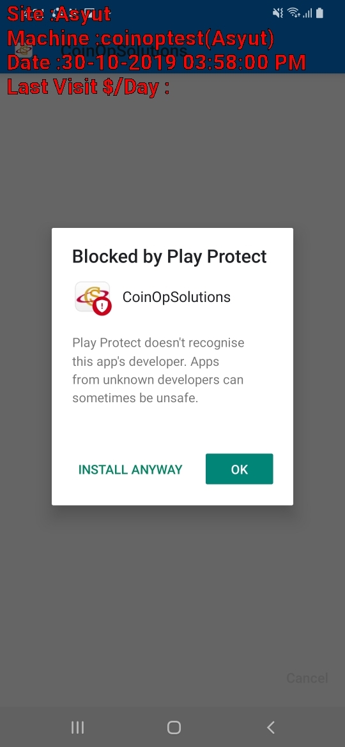Go to the home screen via the Home icon
This screenshot has width=345, height=747.
click(x=174, y=727)
